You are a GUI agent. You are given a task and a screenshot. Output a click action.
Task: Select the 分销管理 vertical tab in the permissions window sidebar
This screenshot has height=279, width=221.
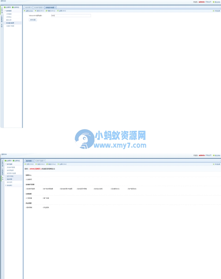click(x=3, y=172)
